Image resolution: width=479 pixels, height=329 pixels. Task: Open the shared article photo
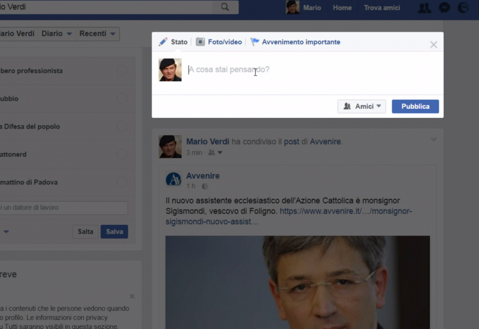(298, 282)
